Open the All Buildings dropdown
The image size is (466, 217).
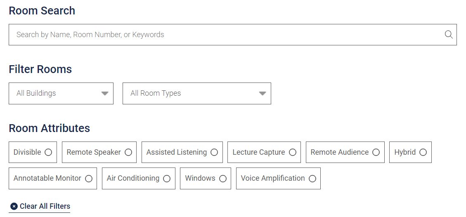pyautogui.click(x=61, y=94)
